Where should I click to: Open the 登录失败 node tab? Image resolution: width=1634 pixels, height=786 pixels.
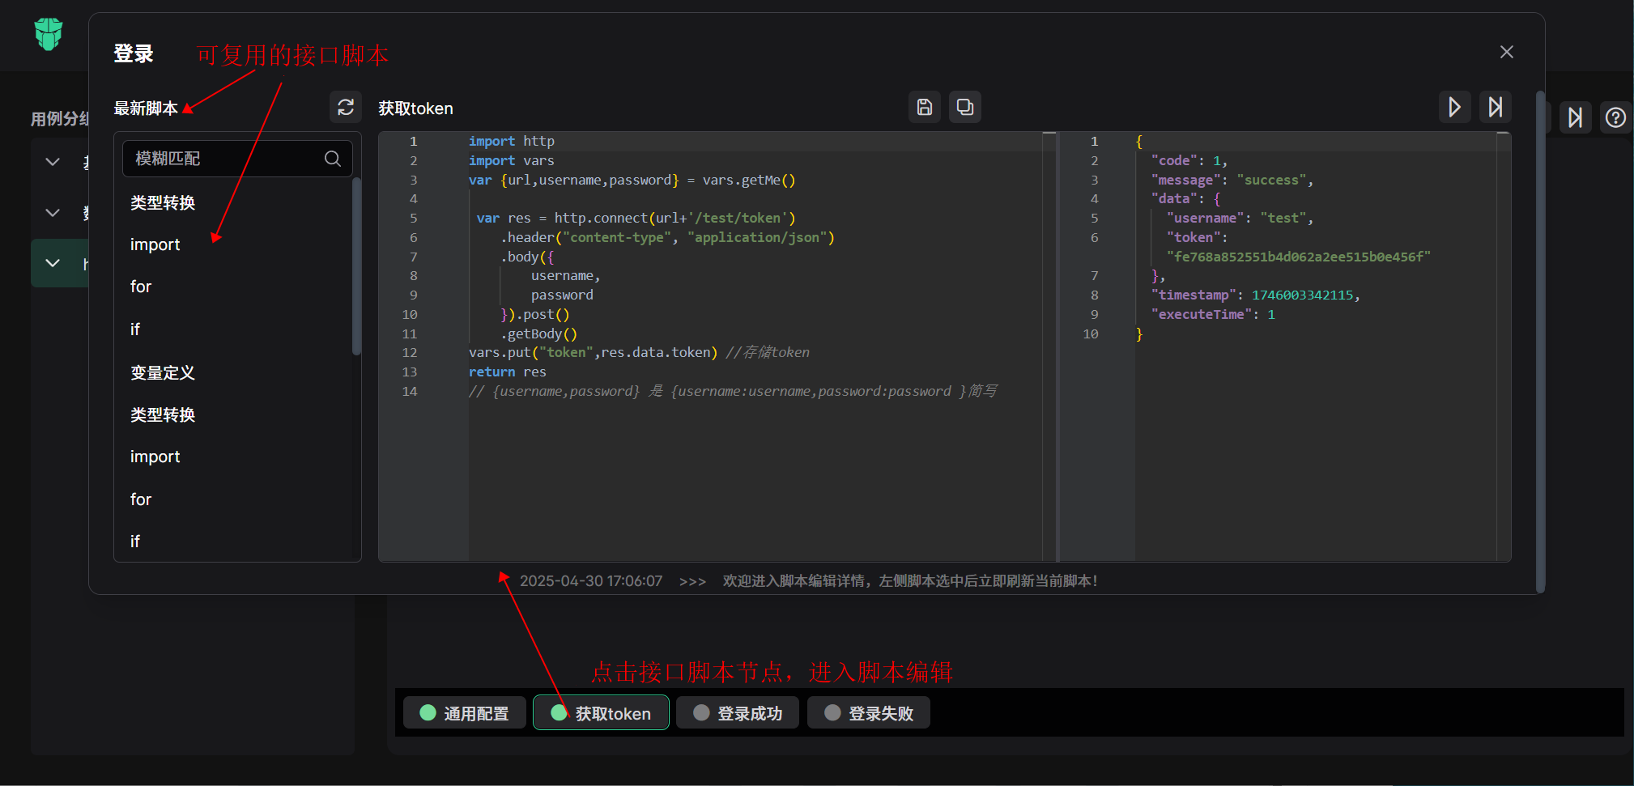coord(869,713)
